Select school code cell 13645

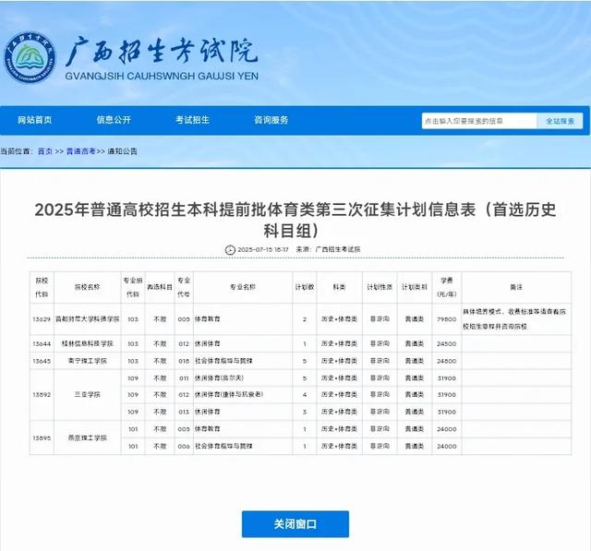(x=42, y=361)
